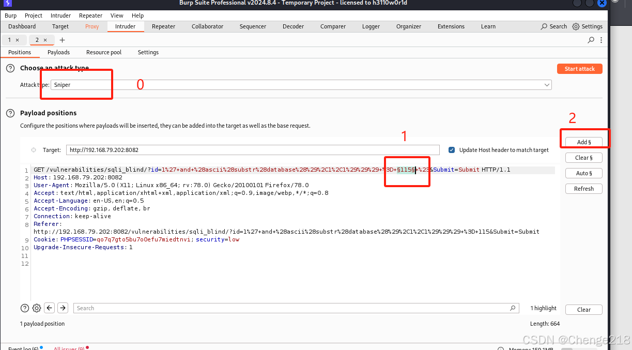Open the Repeater menu

[x=90, y=16]
